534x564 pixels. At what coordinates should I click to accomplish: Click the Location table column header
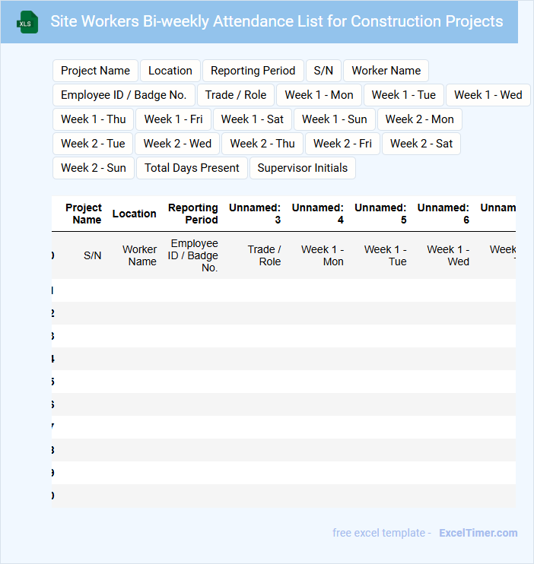[x=135, y=214]
